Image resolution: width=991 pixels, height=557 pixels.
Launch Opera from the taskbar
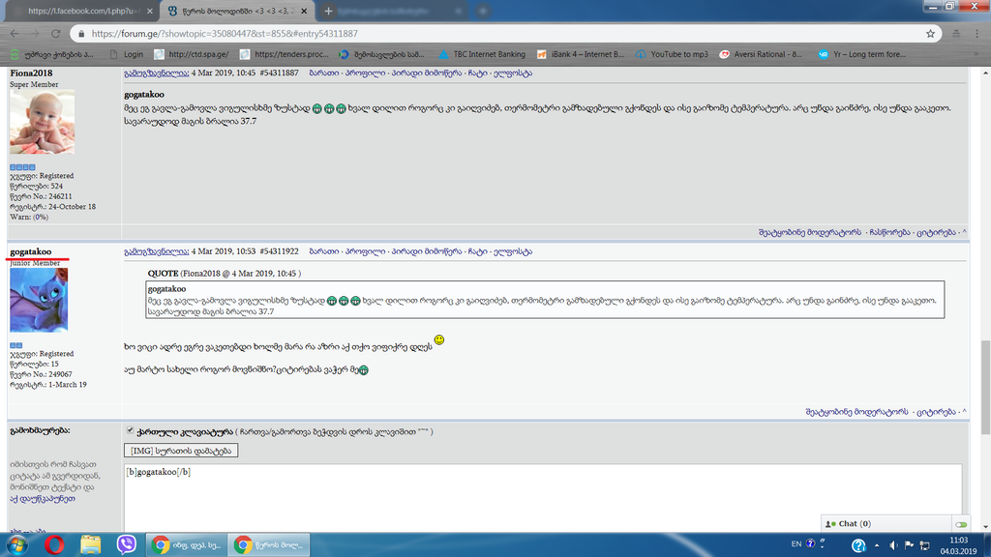tap(54, 544)
